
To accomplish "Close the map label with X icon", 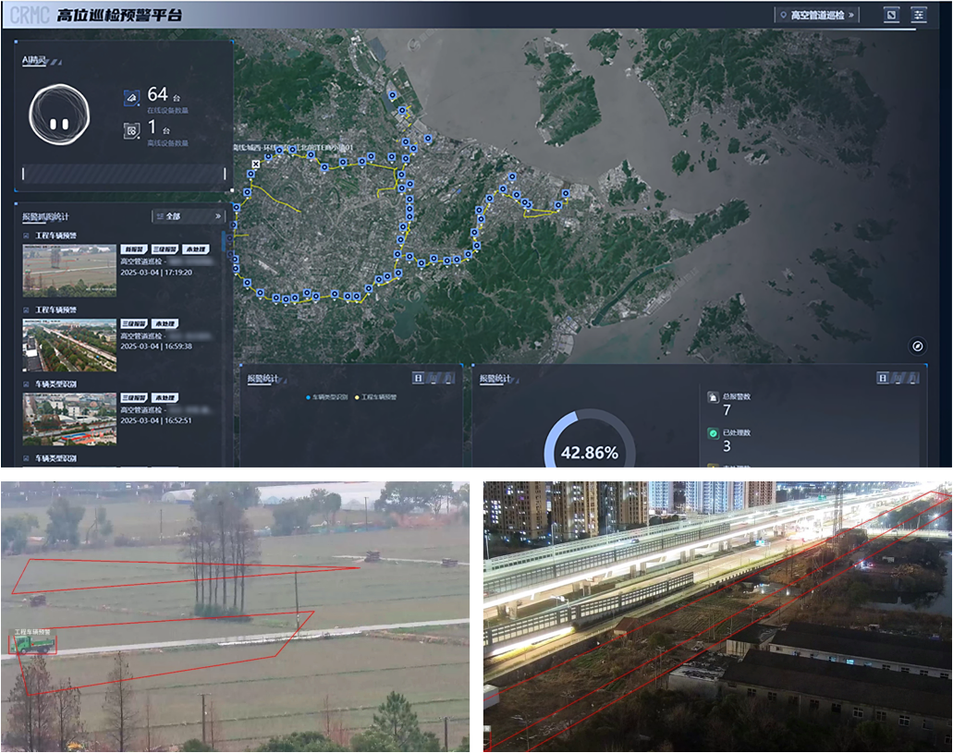I will click(256, 164).
